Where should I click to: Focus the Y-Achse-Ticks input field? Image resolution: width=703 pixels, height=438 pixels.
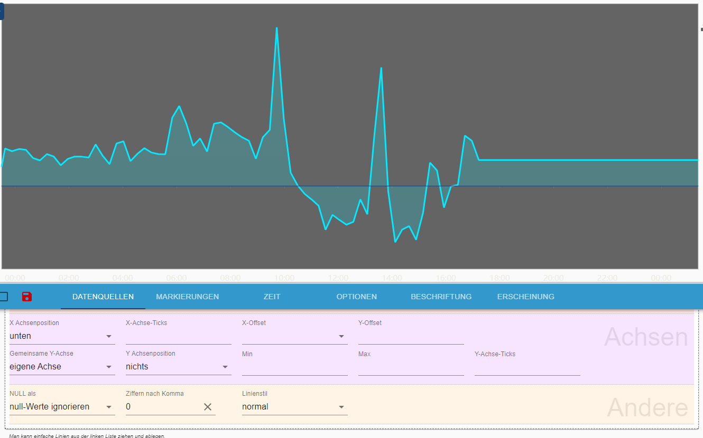pyautogui.click(x=527, y=367)
